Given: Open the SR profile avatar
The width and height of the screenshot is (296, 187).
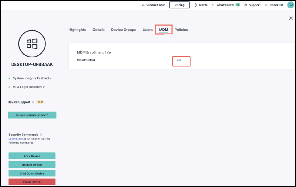Looking at the screenshot, I should 290,5.
